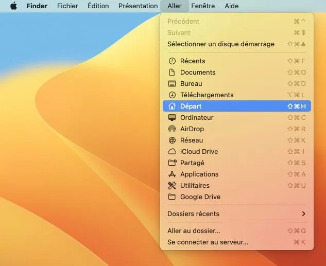
Task: Click the AirDrop radar icon
Action: [172, 129]
